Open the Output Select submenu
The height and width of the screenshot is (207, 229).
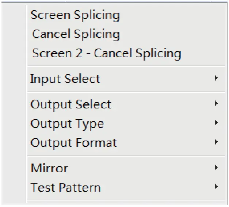pyautogui.click(x=71, y=104)
